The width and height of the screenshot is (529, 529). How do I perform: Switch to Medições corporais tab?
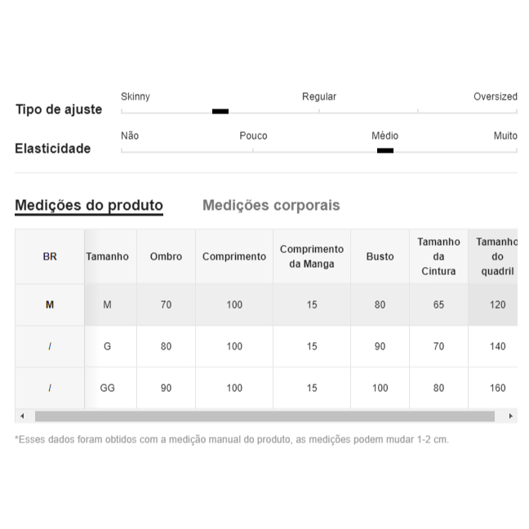coord(271,205)
